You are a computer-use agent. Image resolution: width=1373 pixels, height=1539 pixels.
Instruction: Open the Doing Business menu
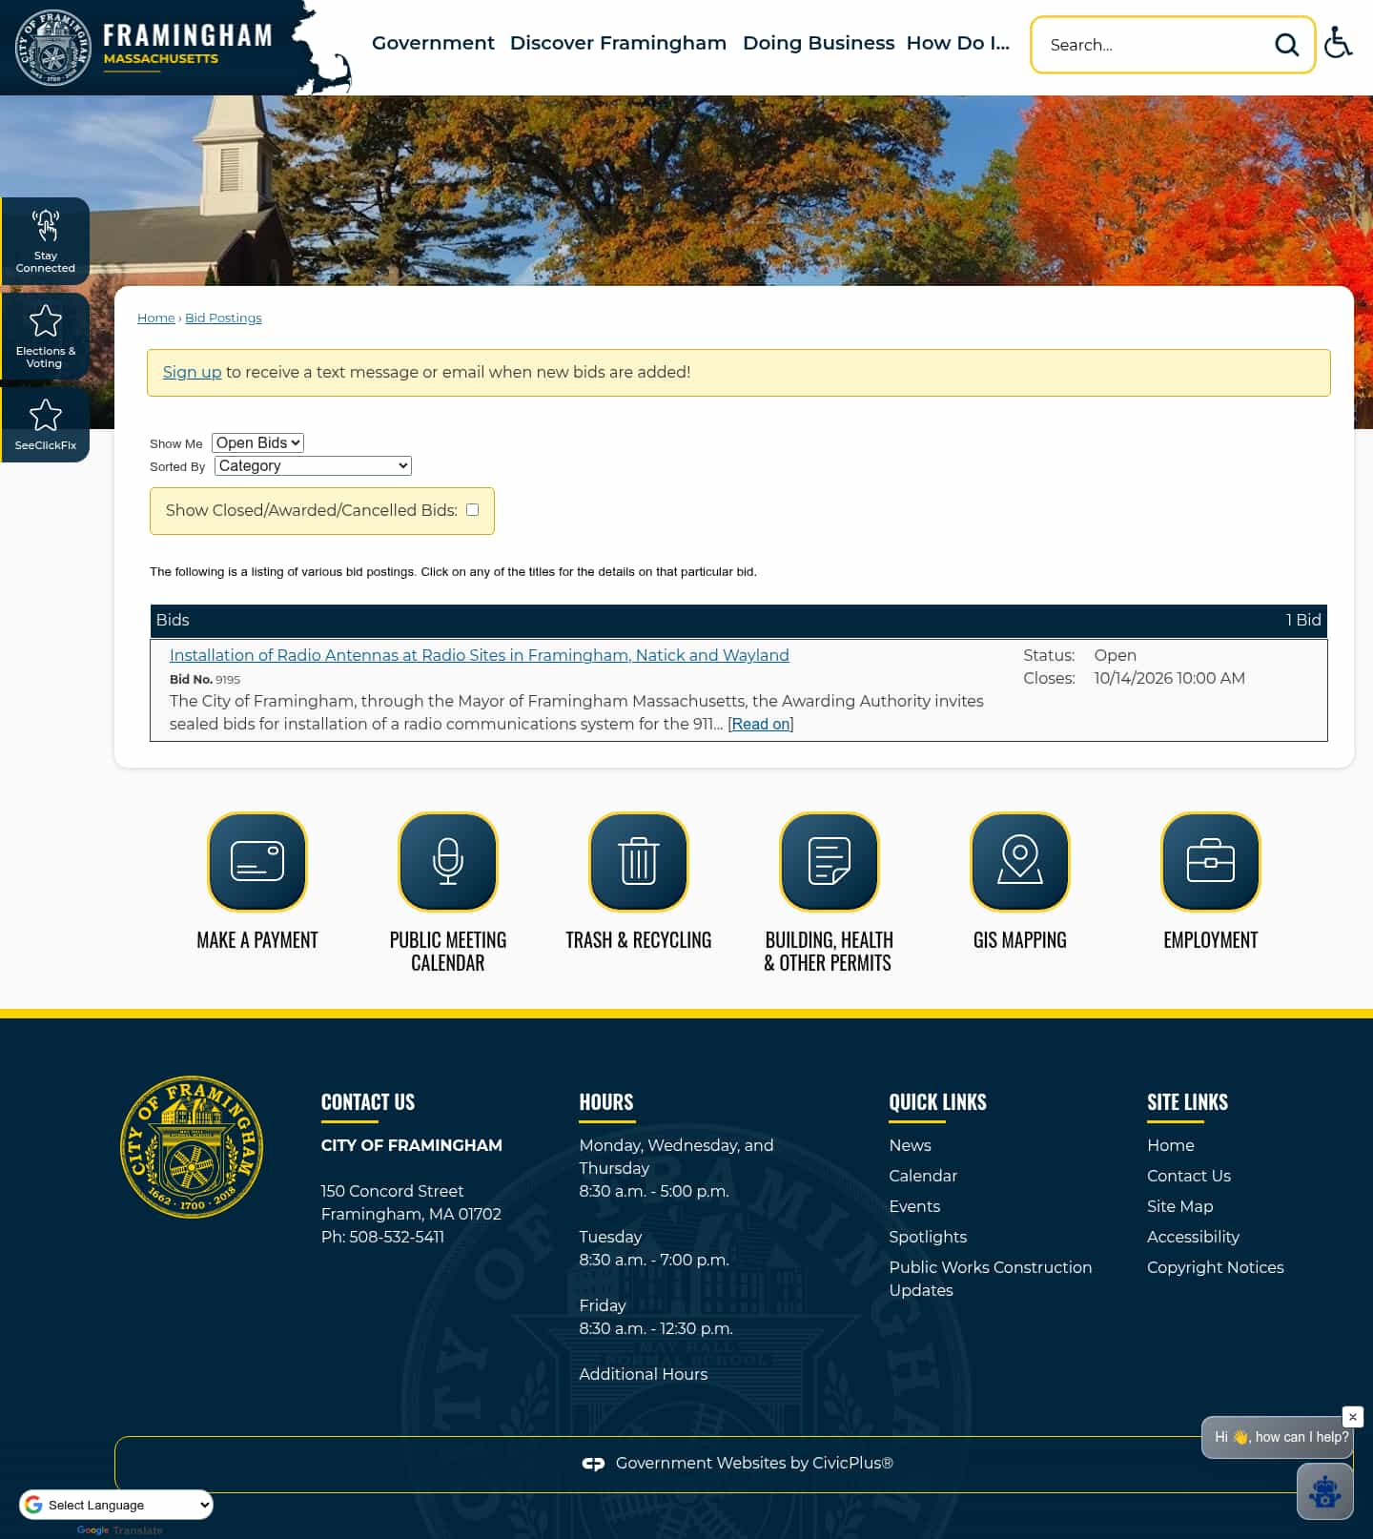pos(818,43)
